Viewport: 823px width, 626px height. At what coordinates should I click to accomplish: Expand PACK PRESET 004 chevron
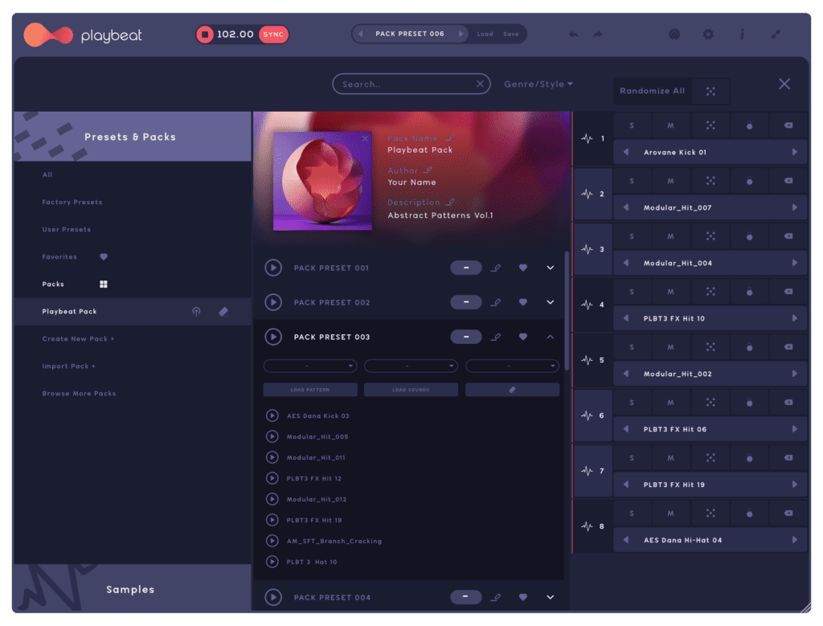coord(550,597)
